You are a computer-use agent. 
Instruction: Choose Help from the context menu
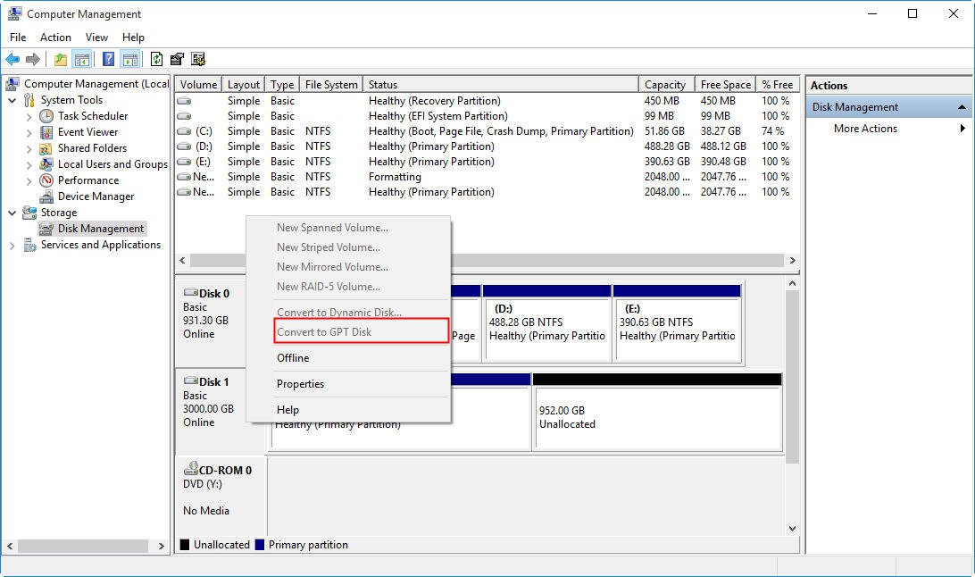pos(348,410)
